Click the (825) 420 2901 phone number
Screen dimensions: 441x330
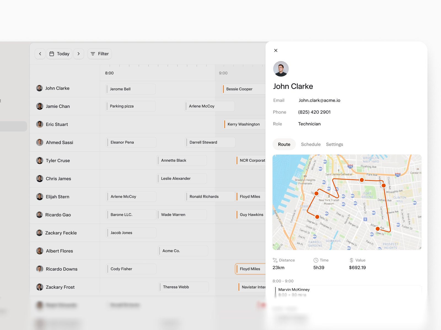314,112
